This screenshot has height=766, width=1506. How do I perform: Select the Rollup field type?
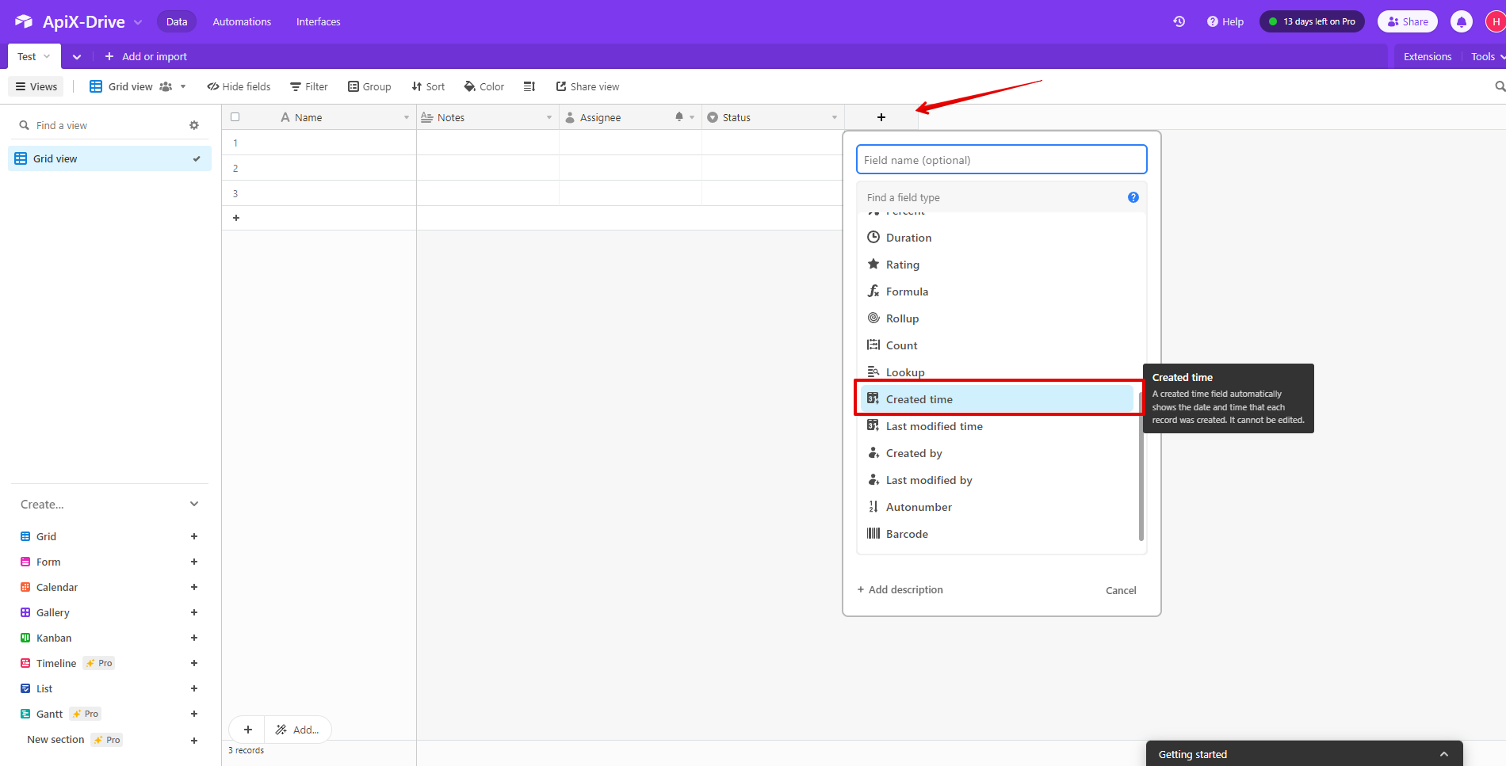pos(999,318)
